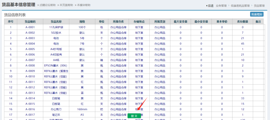
Task: Select item code A-0001
Action: [30, 27]
